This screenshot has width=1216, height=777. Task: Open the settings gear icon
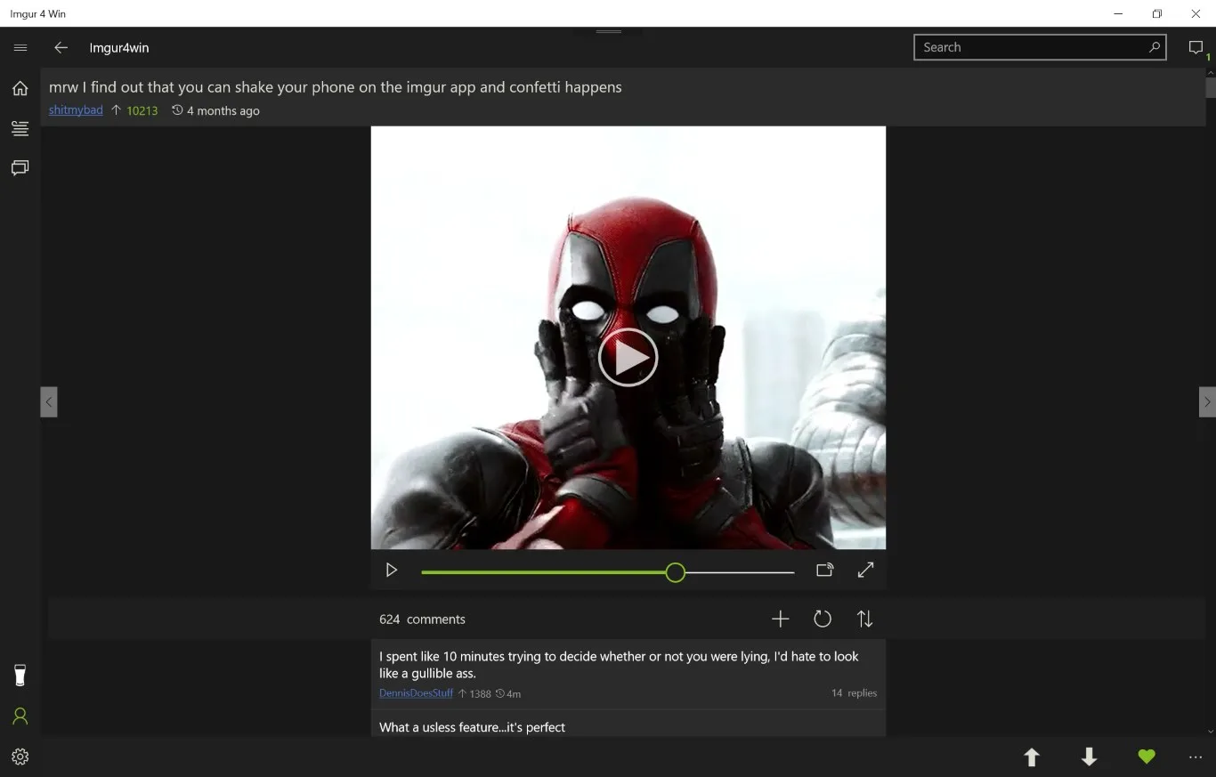click(20, 757)
